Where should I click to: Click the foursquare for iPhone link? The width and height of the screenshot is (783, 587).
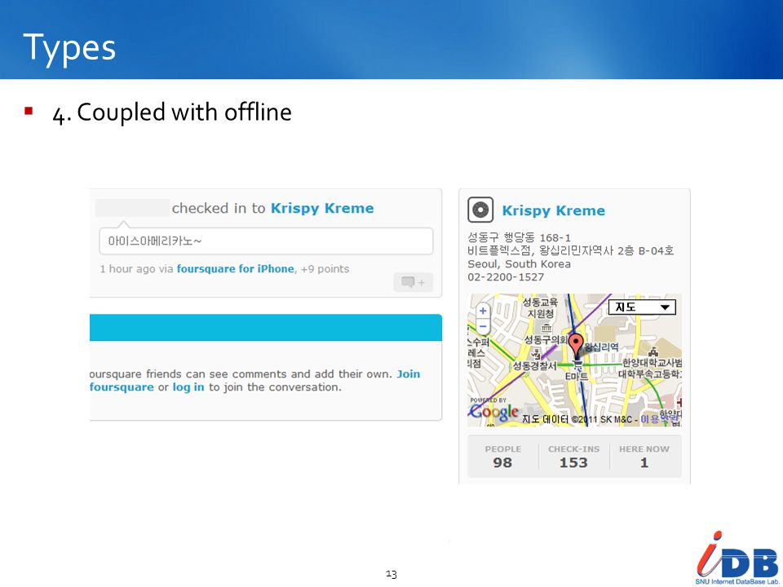click(235, 268)
